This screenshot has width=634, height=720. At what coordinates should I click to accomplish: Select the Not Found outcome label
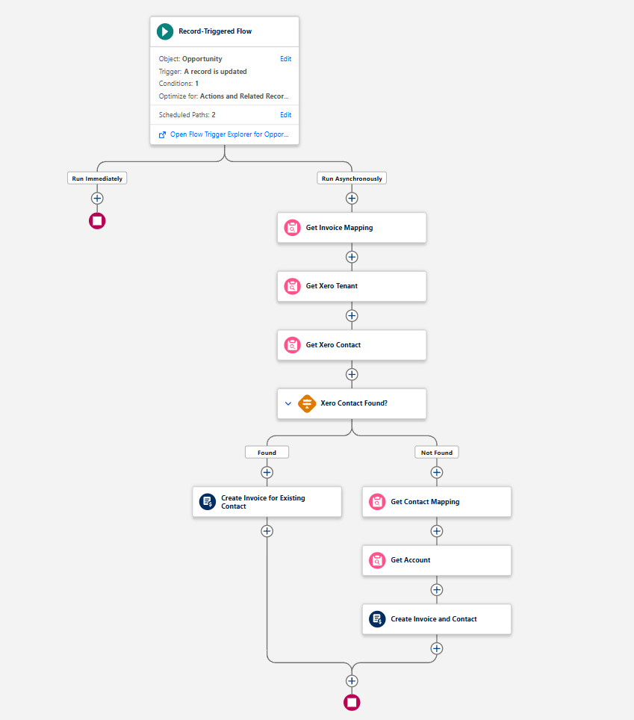437,453
